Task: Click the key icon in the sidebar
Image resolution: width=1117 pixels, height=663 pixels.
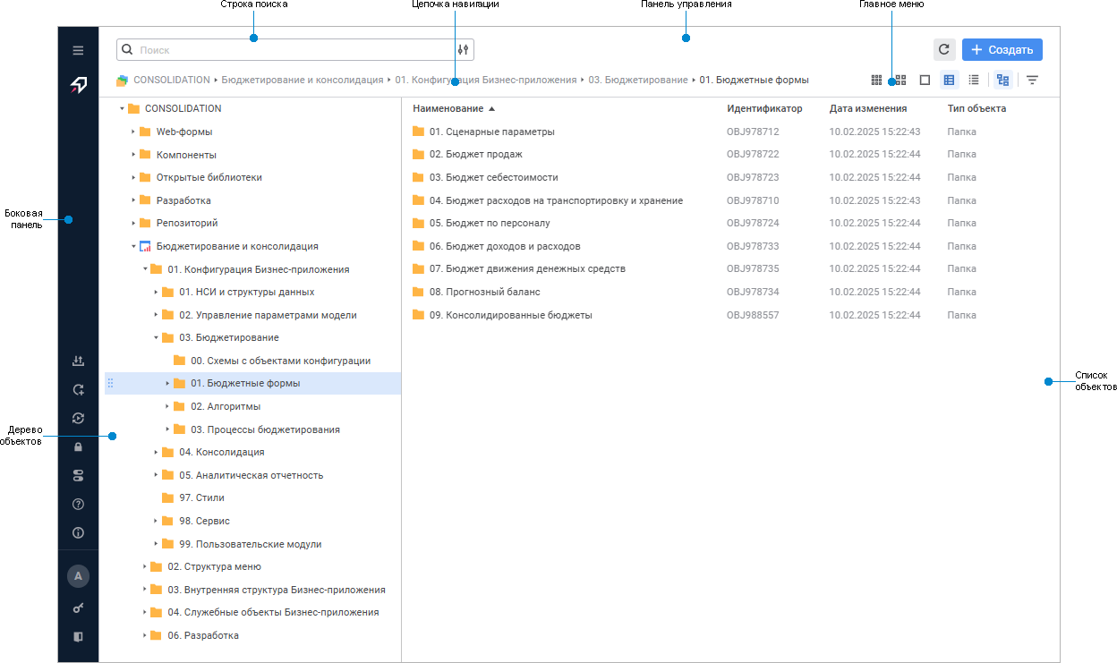Action: 78,608
